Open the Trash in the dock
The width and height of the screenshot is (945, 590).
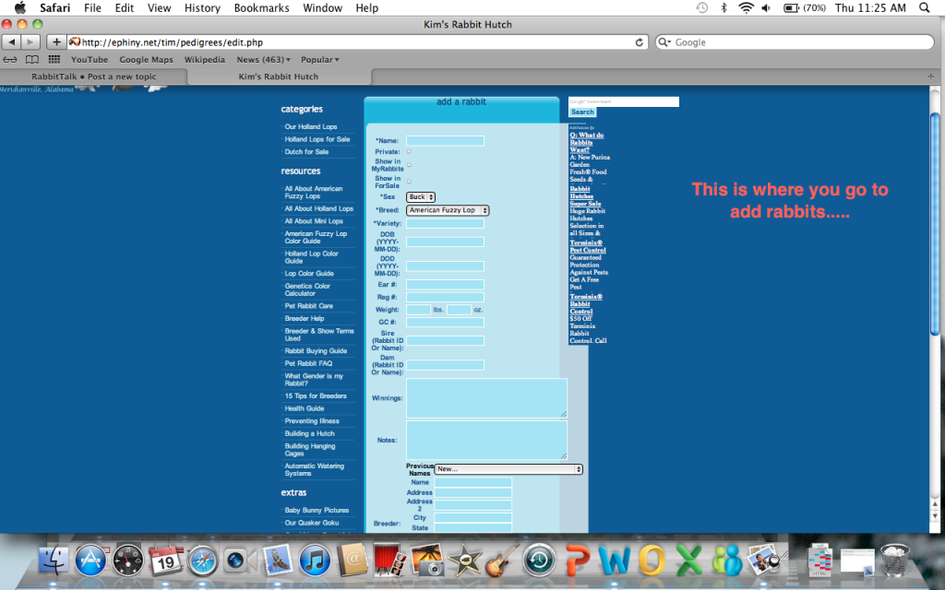tap(895, 560)
